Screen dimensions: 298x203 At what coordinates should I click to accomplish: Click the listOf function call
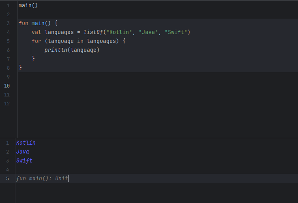pyautogui.click(x=93, y=32)
